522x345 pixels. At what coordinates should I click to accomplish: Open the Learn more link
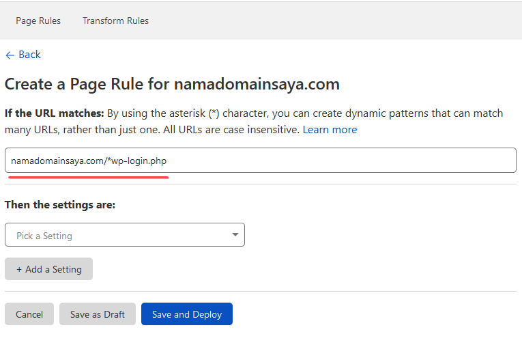click(x=330, y=129)
